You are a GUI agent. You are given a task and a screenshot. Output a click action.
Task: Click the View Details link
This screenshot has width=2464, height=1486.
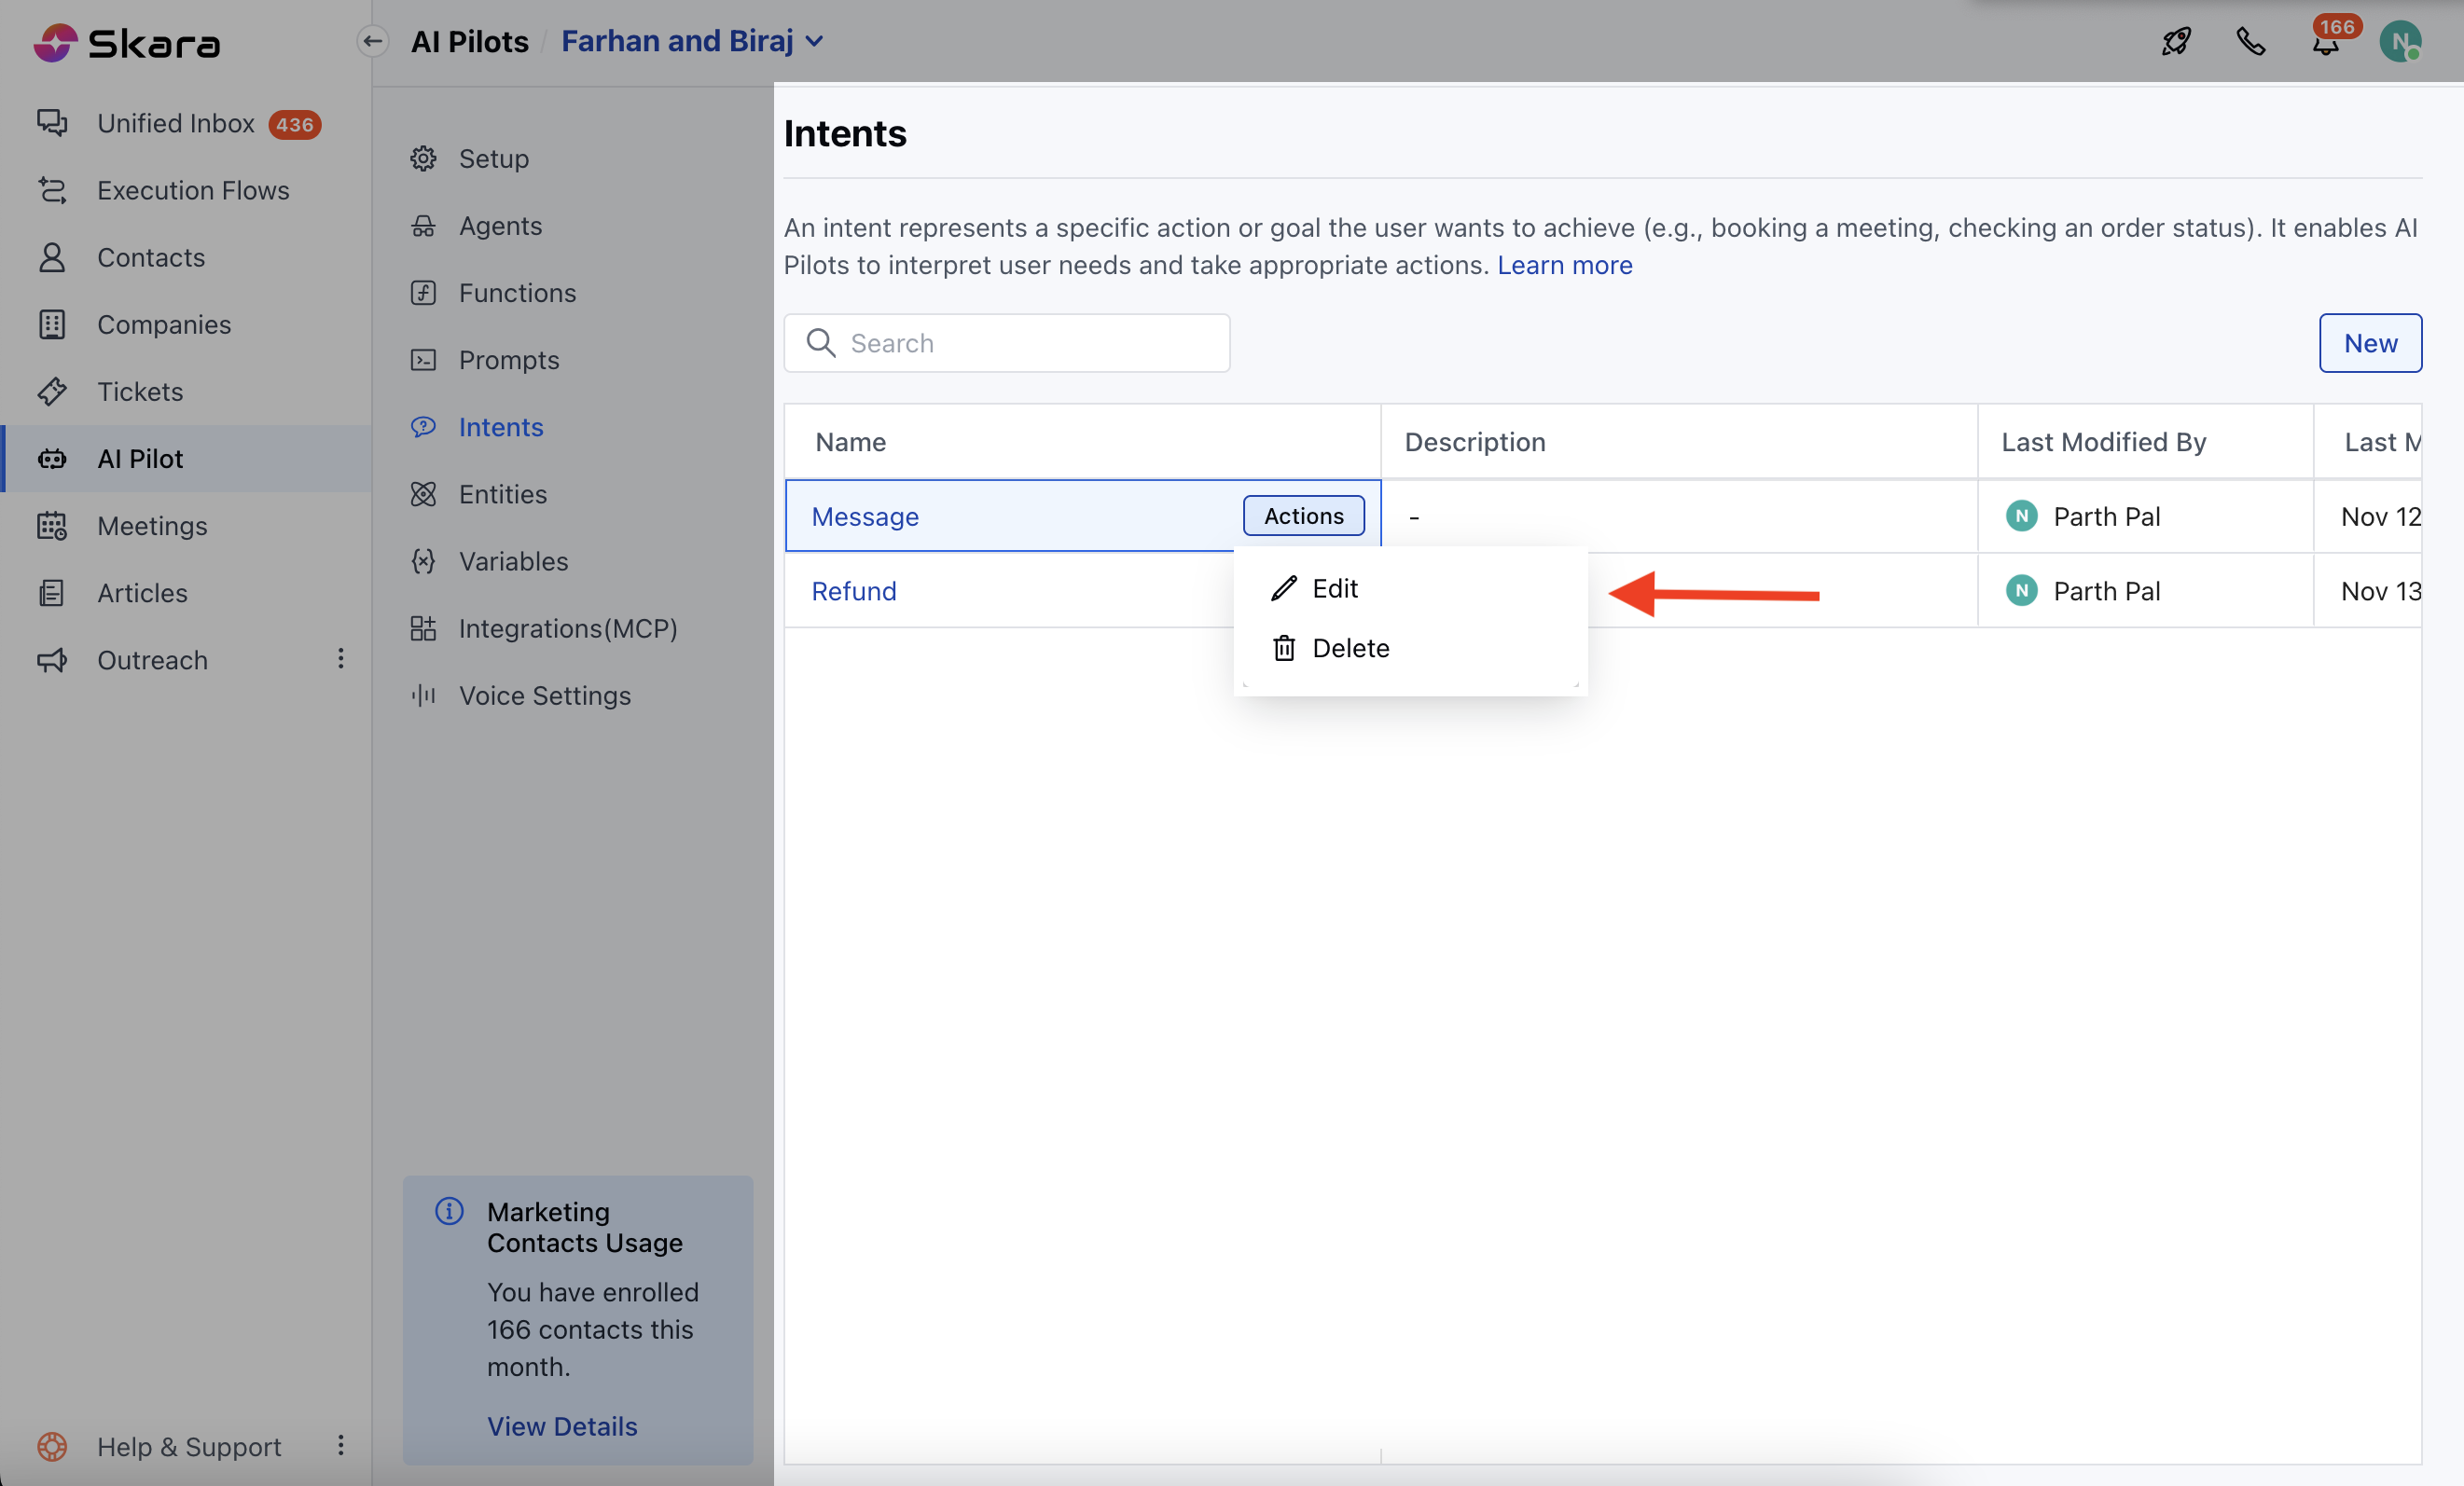(x=562, y=1426)
